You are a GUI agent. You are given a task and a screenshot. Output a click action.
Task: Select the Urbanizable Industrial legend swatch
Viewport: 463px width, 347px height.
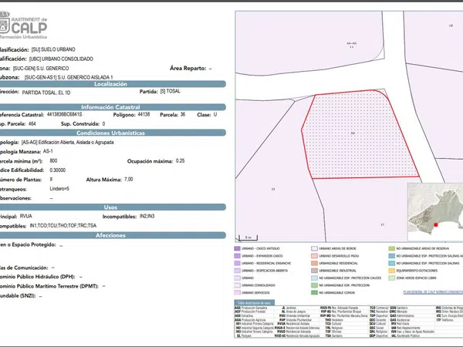[x=315, y=271]
